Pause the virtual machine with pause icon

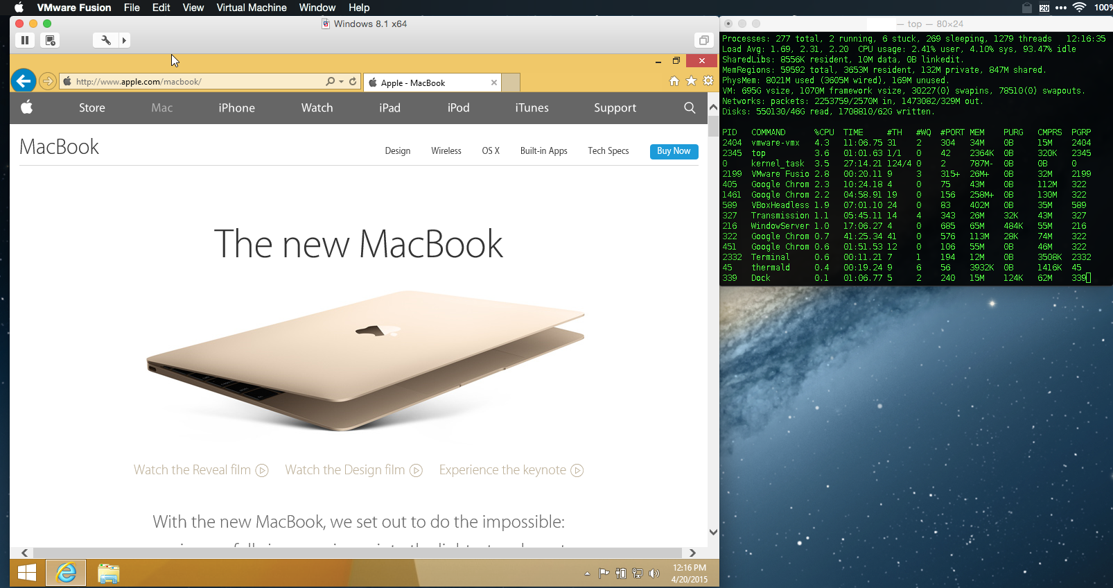coord(25,40)
